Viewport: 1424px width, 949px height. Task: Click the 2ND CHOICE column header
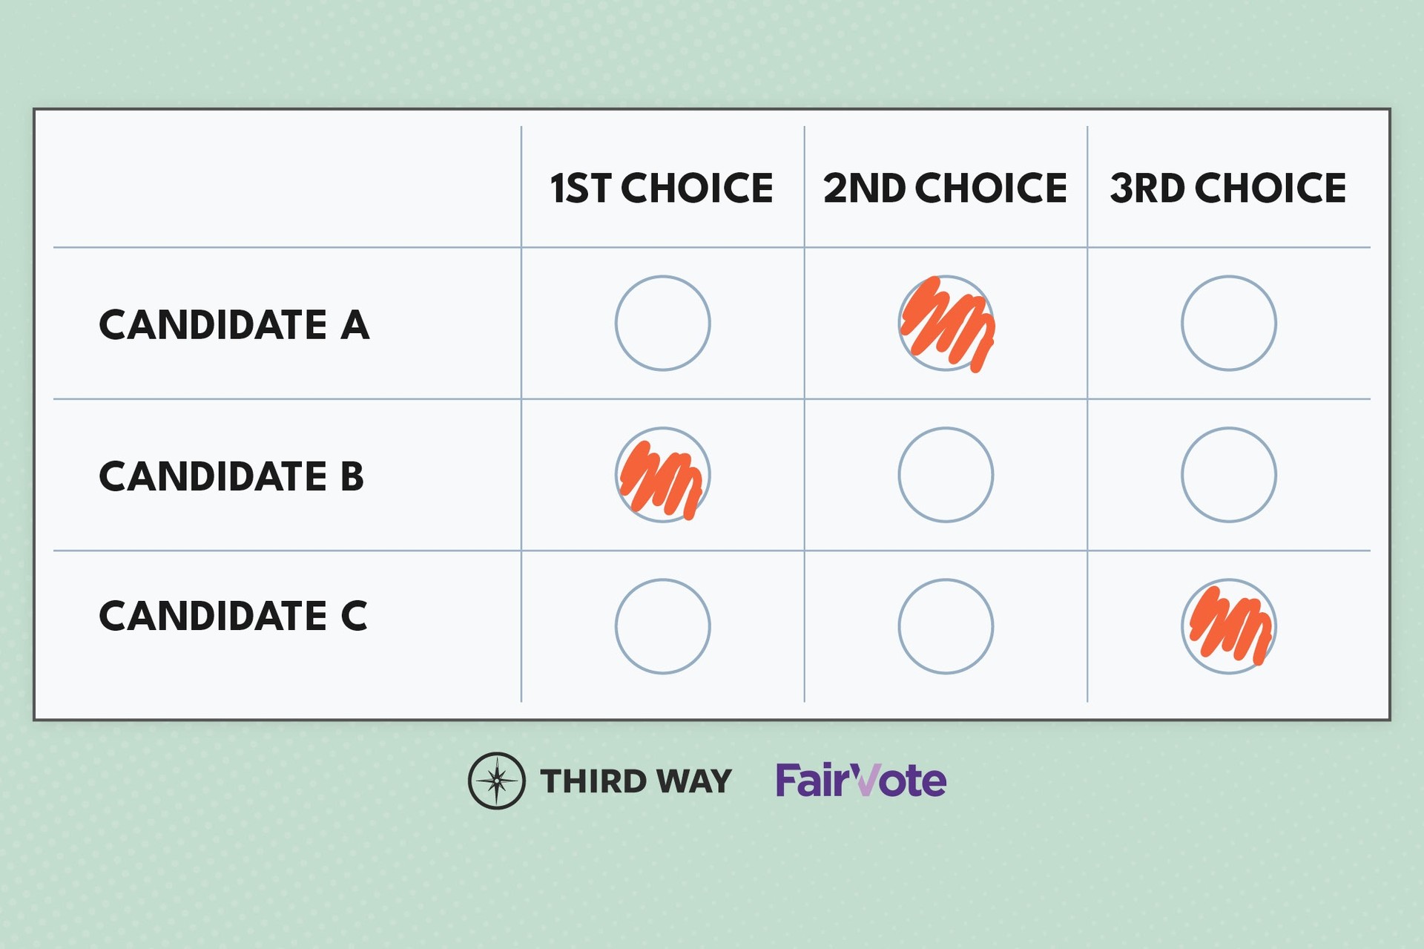[x=945, y=188]
